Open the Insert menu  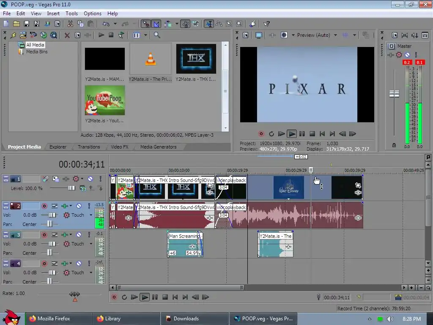point(53,14)
